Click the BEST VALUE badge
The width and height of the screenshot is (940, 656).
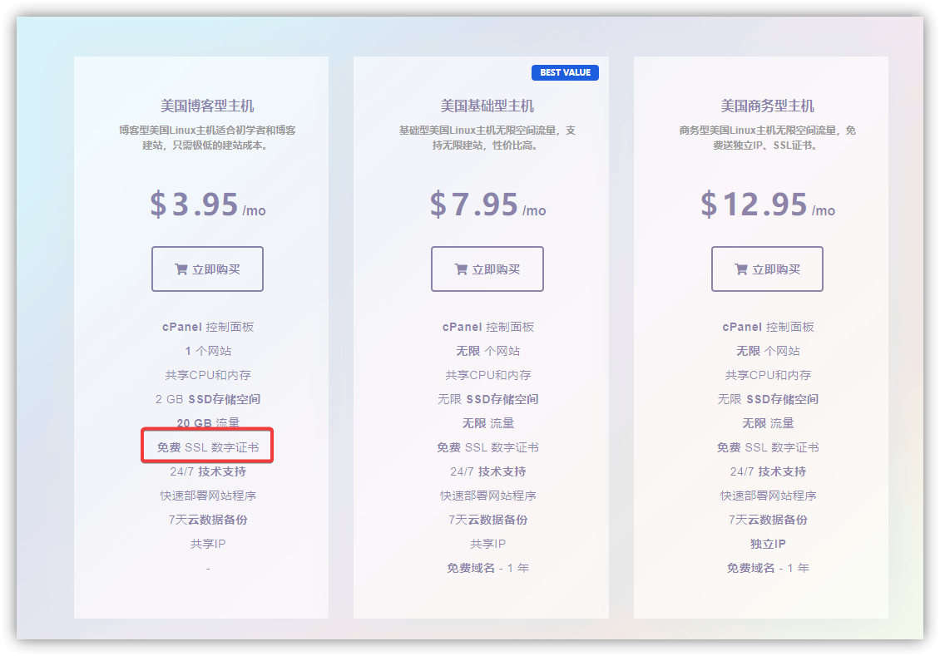coord(566,72)
